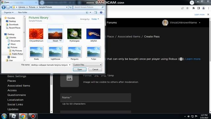Open Social Links in sidebar menu
Screen dimensions: 211x119
(x=15, y=104)
